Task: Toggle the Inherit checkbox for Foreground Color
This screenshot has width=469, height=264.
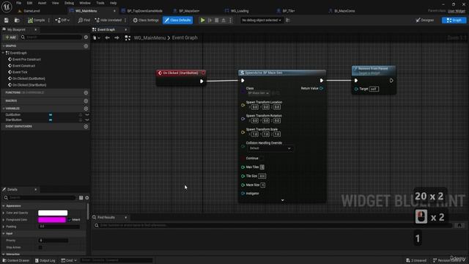Action: click(x=70, y=220)
